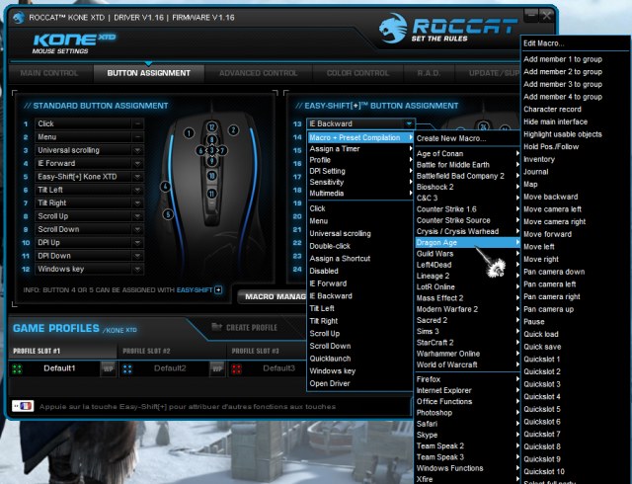Viewport: 632px width, 484px height.
Task: Open Dragon Age macro preset submenu
Action: [x=467, y=242]
